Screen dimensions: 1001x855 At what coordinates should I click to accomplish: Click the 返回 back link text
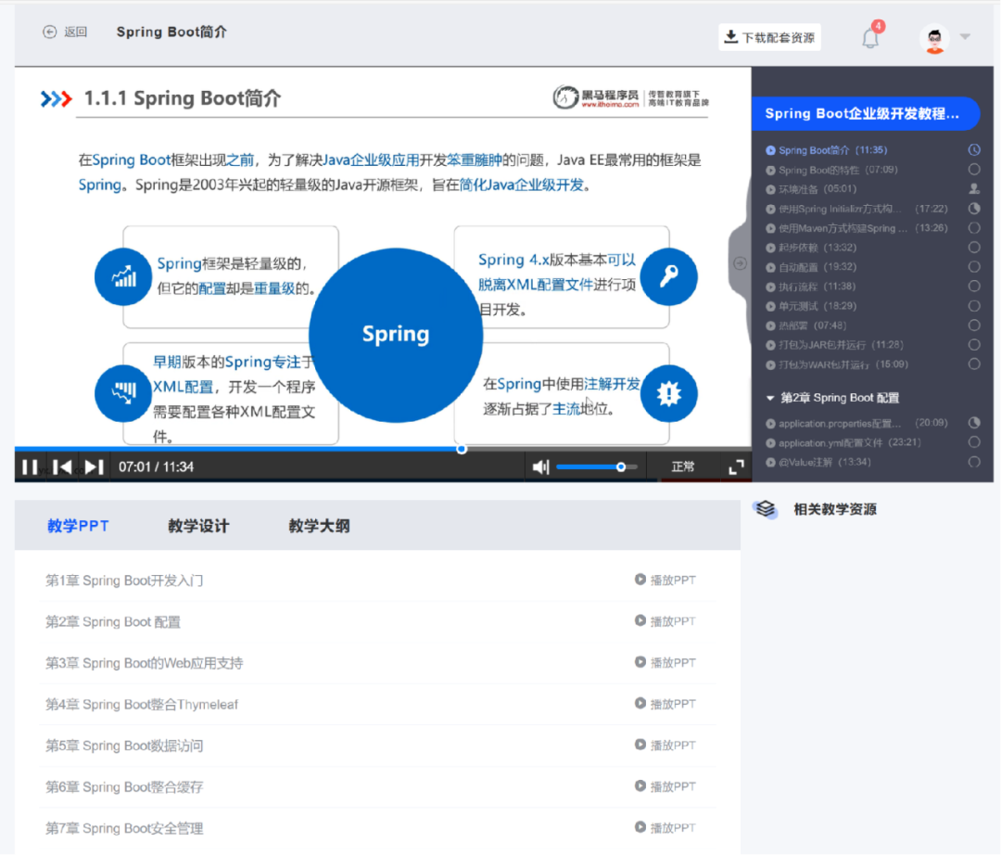[x=75, y=32]
